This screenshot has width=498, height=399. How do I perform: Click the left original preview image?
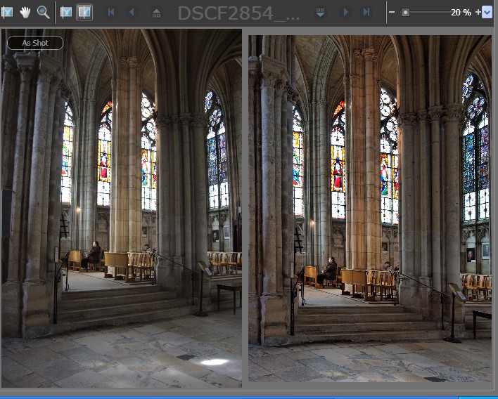point(122,208)
